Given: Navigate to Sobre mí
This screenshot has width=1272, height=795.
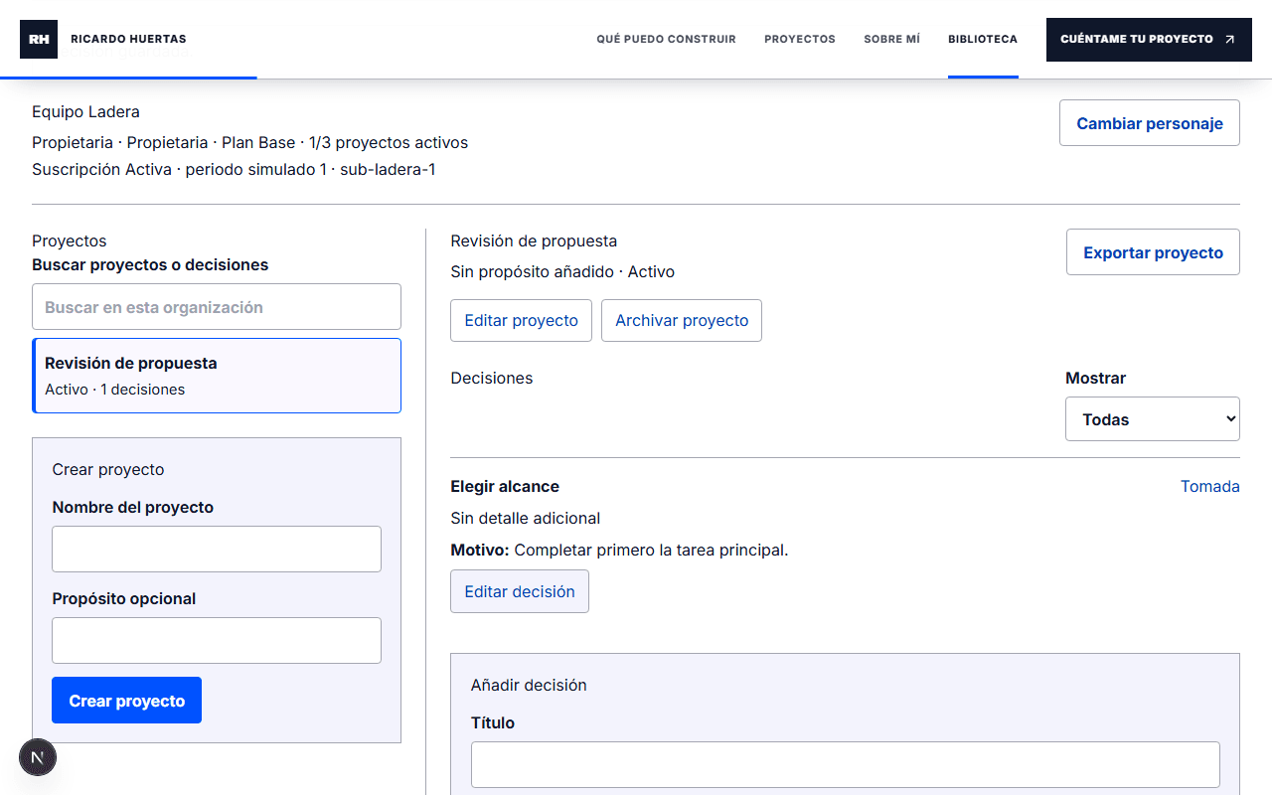Looking at the screenshot, I should tap(891, 40).
